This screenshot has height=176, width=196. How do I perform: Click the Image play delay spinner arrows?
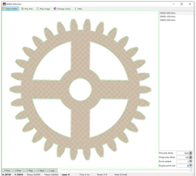click(x=191, y=157)
